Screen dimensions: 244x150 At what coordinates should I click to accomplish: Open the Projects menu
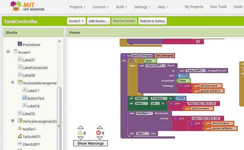pyautogui.click(x=77, y=7)
